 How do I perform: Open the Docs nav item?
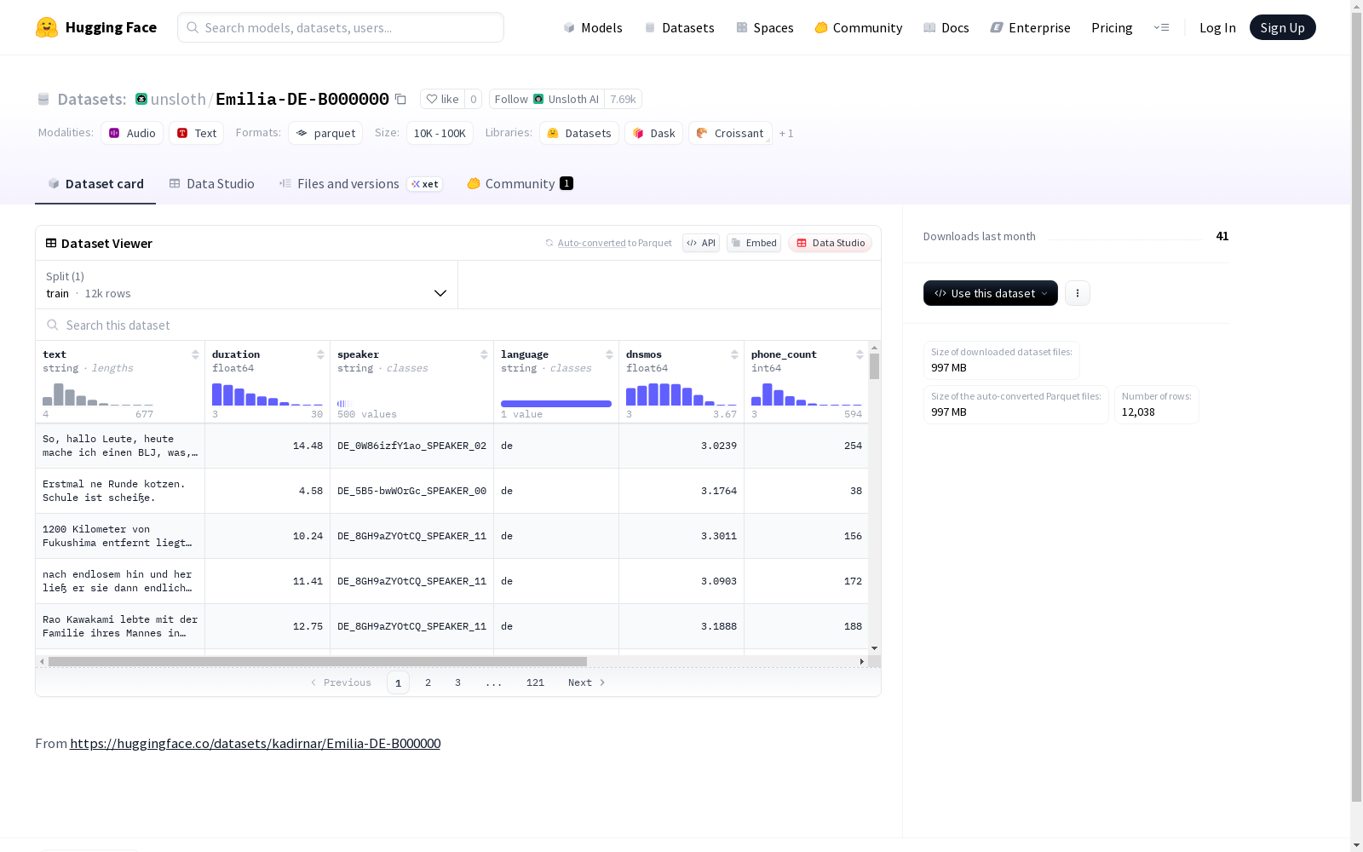946,27
